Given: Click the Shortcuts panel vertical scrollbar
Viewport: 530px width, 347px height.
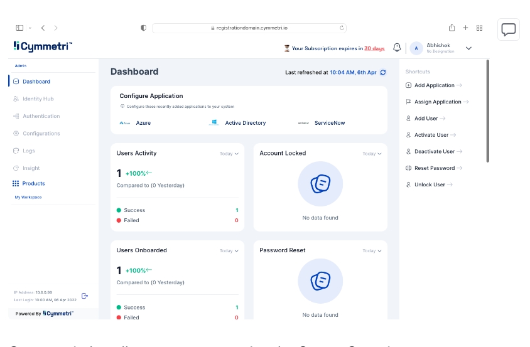Looking at the screenshot, I should 487,111.
